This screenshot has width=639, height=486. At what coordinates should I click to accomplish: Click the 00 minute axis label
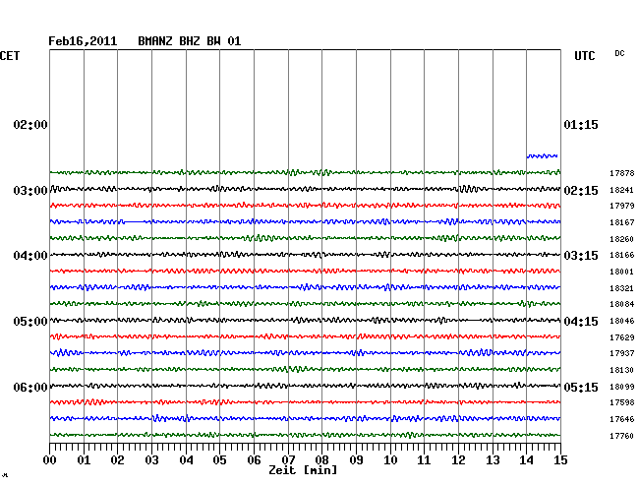click(50, 460)
